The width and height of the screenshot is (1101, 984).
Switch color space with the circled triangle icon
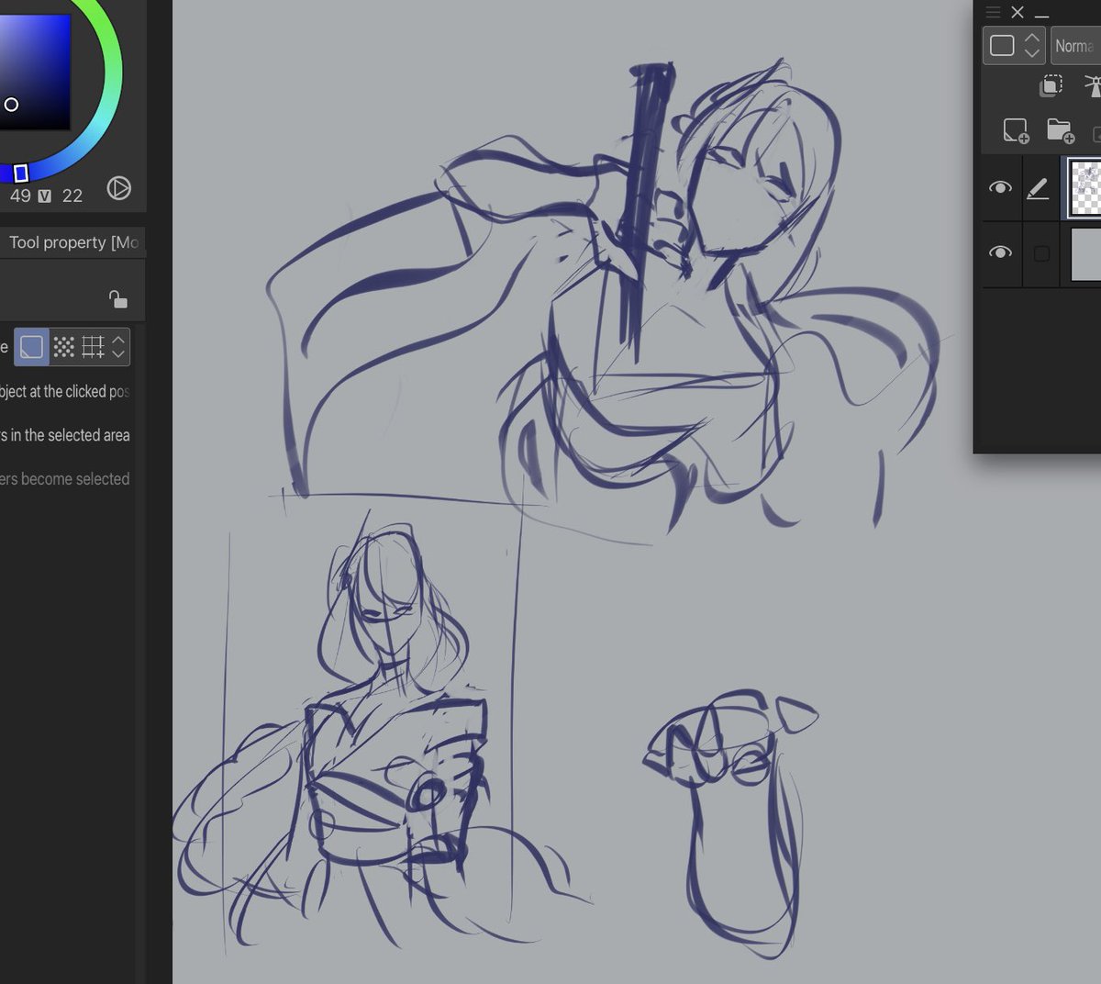[x=118, y=188]
